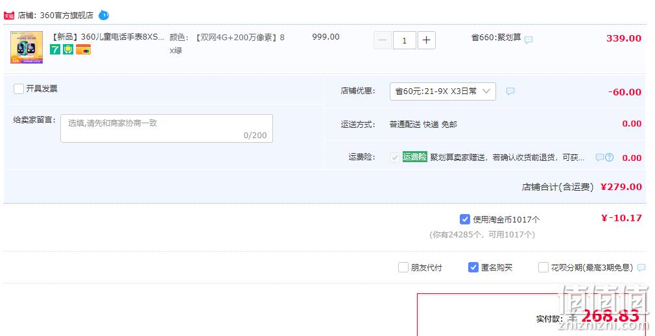Enable 花呗分期(最高3期免息) checkbox

pyautogui.click(x=543, y=267)
